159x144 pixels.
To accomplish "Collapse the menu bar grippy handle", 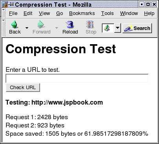I will [x=4, y=13].
